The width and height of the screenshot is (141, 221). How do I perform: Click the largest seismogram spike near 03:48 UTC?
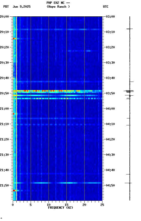[x=129, y=91]
